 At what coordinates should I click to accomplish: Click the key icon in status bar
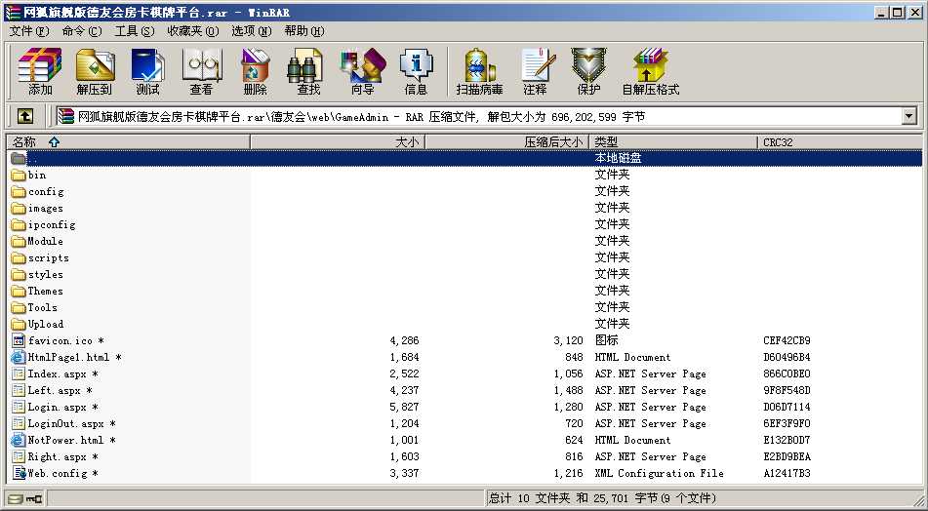(34, 498)
